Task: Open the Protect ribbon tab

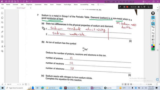Action: point(59,4)
